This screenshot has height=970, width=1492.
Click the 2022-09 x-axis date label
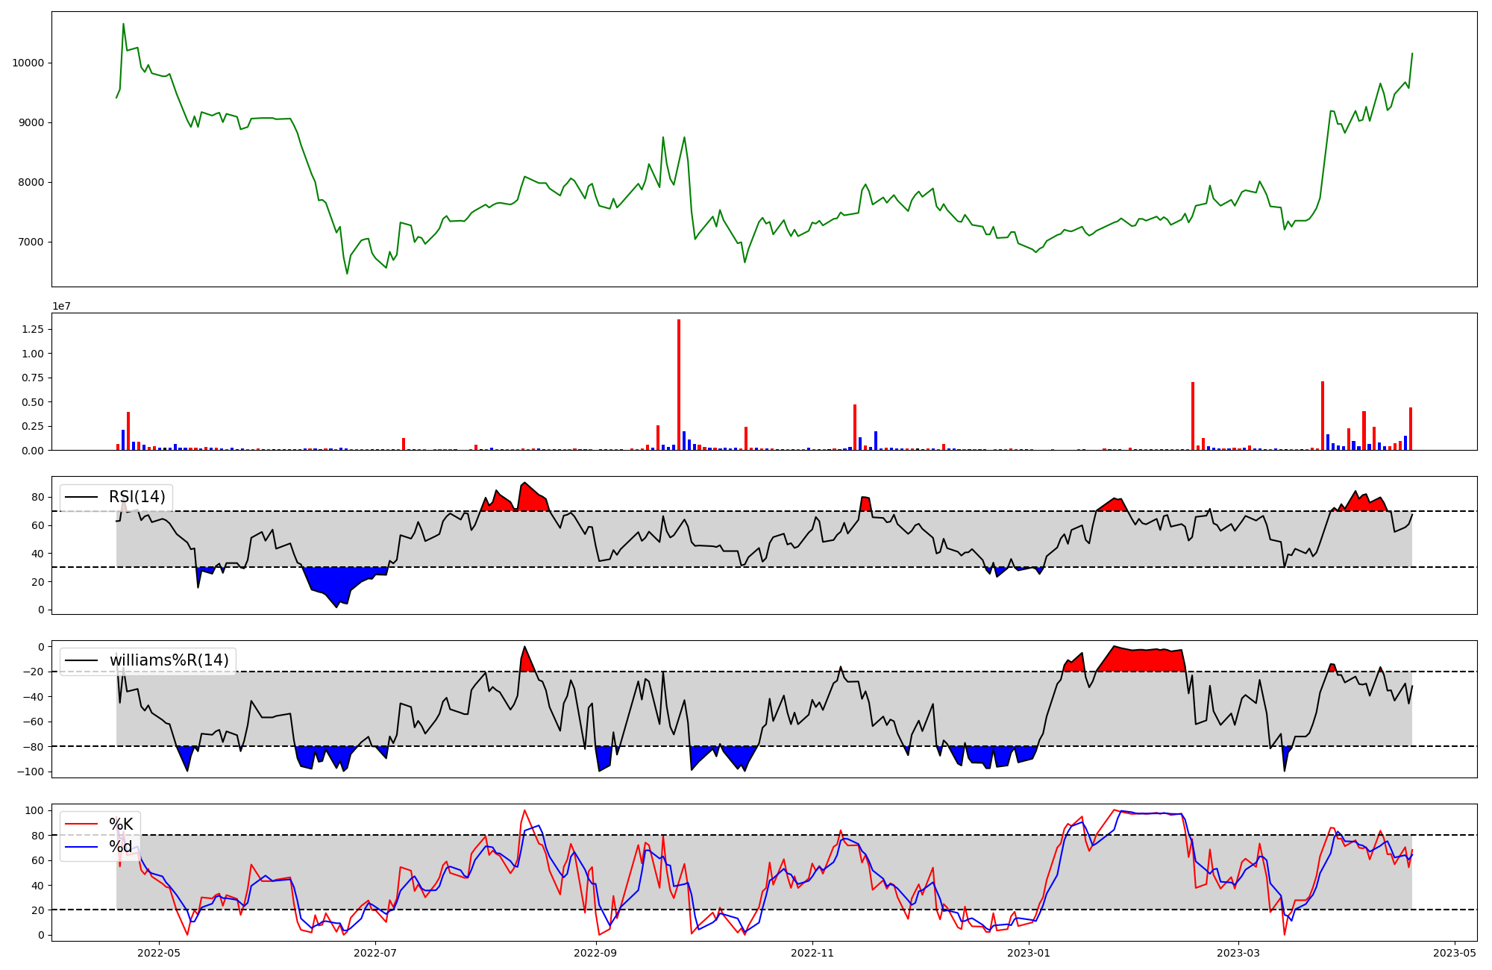click(x=596, y=953)
